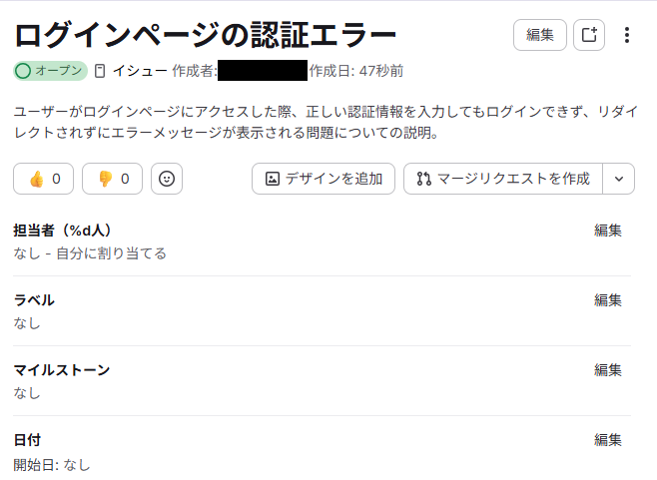
Task: Edit the マイルストーン section
Action: [x=608, y=370]
